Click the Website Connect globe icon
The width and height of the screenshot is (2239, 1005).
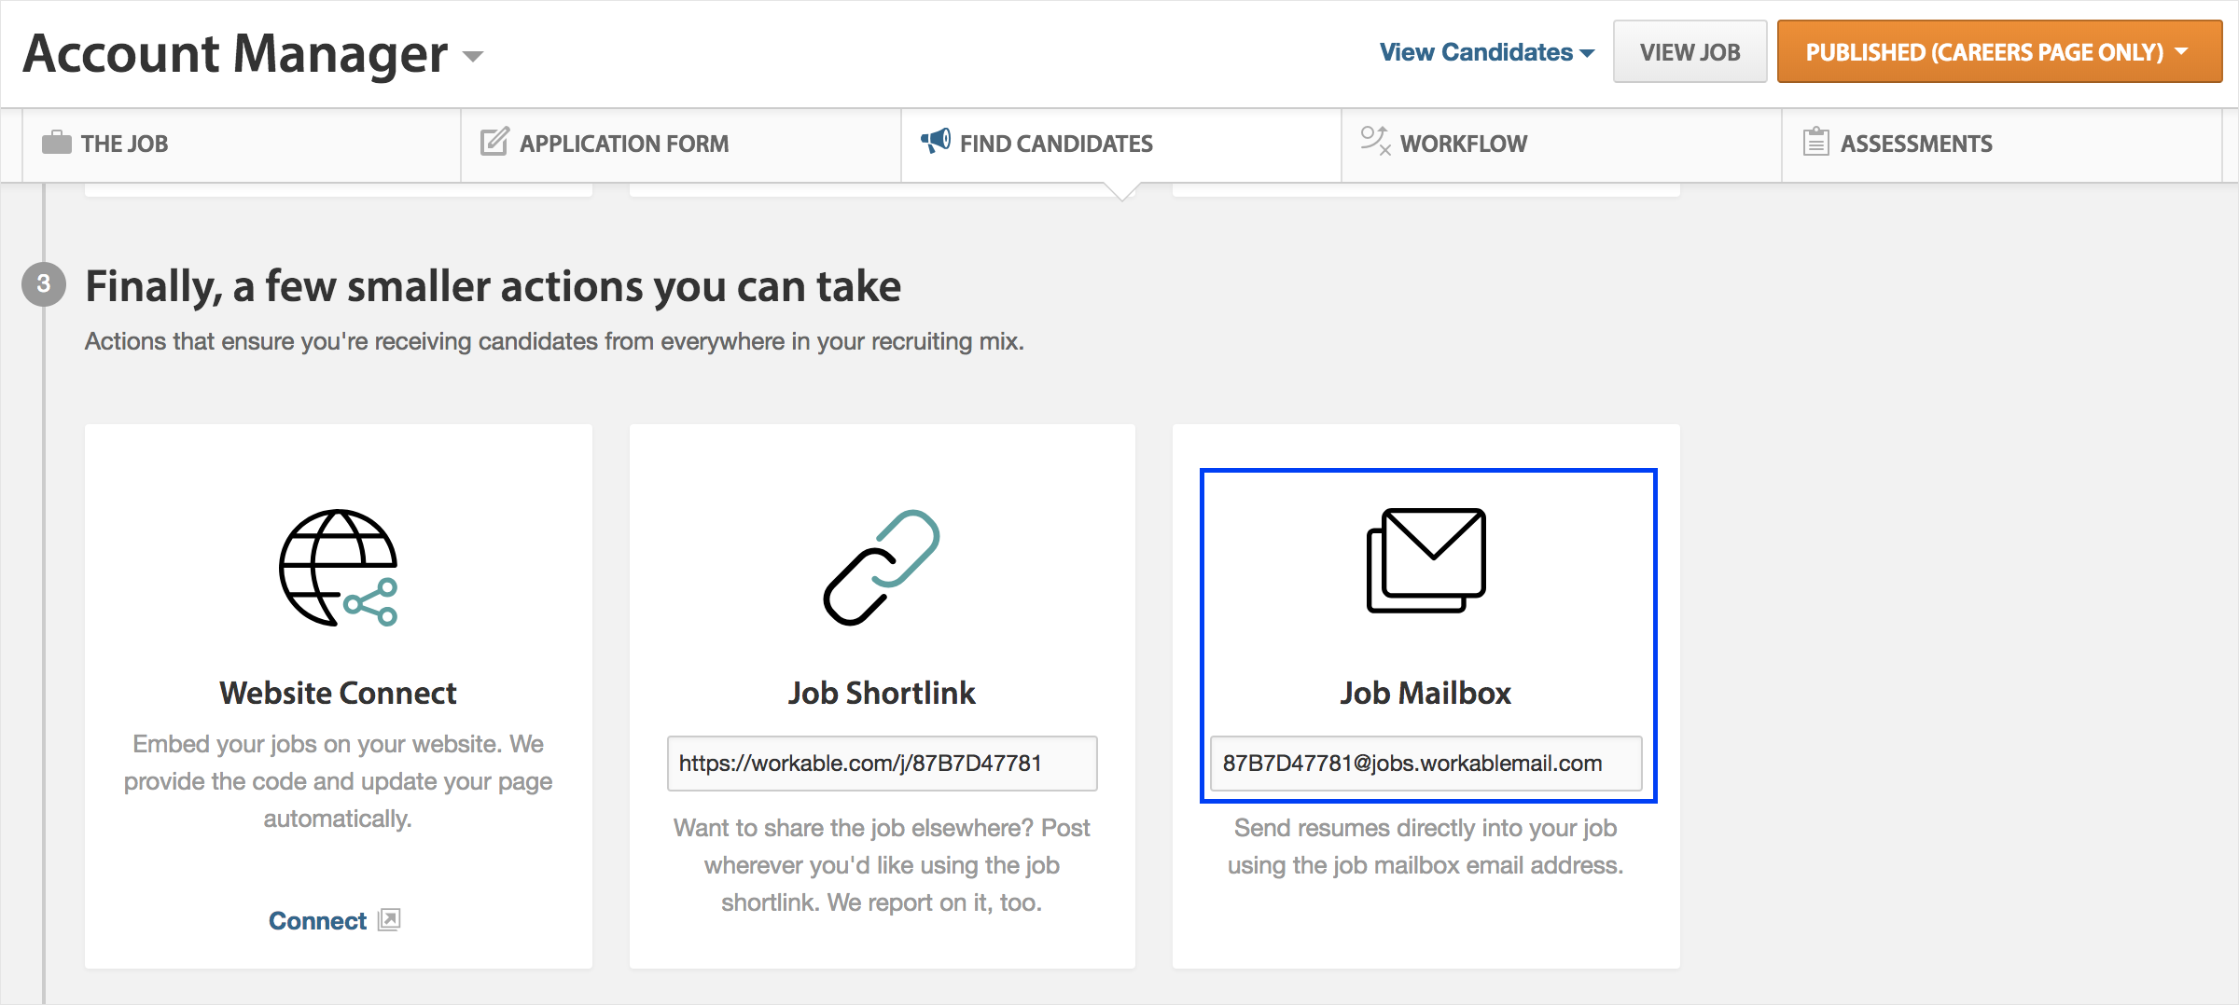click(339, 568)
